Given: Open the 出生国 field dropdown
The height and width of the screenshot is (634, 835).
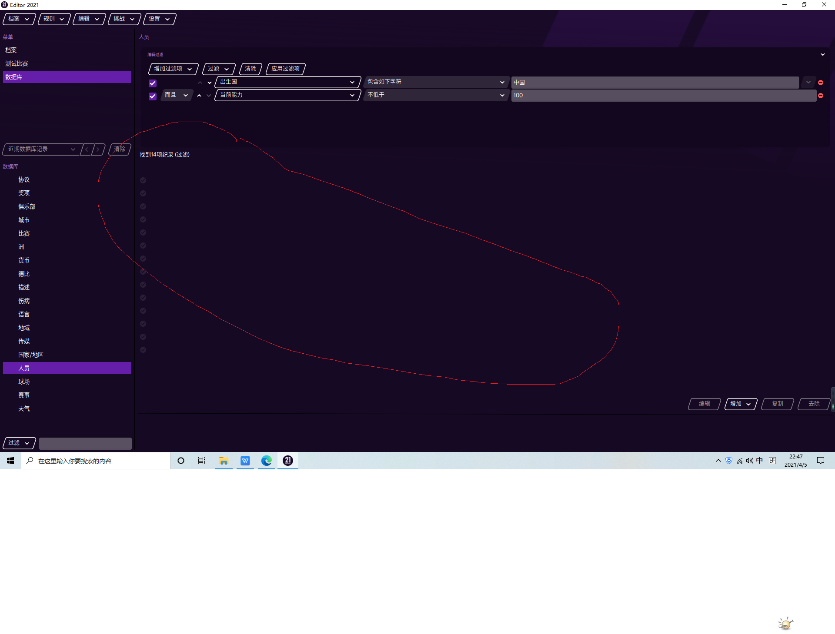Looking at the screenshot, I should click(x=287, y=82).
